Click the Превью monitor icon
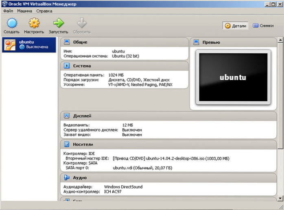 pyautogui.click(x=196, y=42)
